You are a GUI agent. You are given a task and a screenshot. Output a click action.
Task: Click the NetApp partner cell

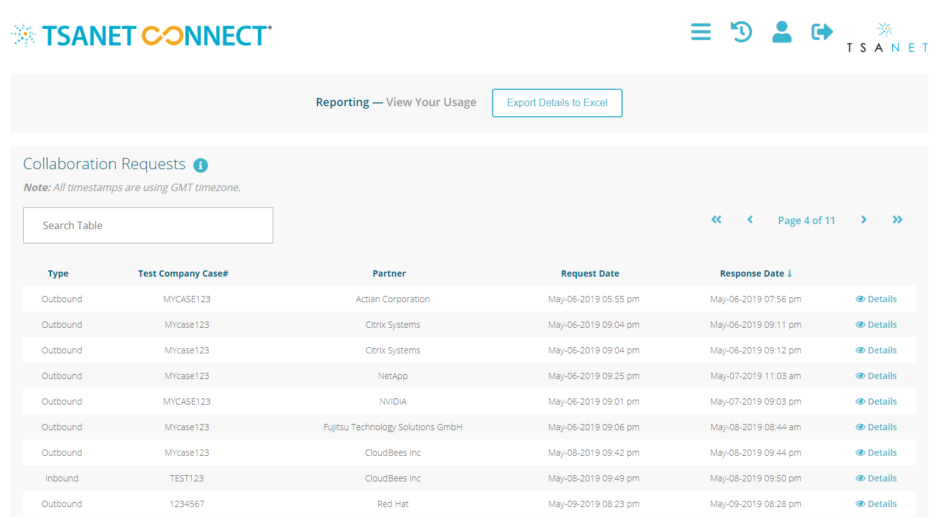[x=393, y=376]
